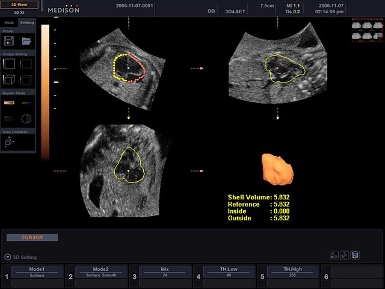Adjust the TH.Low threshold control
This screenshot has width=385, height=289.
click(x=229, y=273)
